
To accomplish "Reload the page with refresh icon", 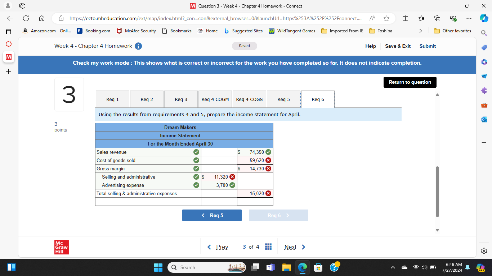I will pos(26,18).
